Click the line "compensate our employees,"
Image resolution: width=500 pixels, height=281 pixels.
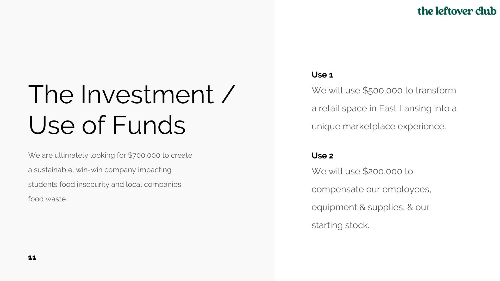371,189
